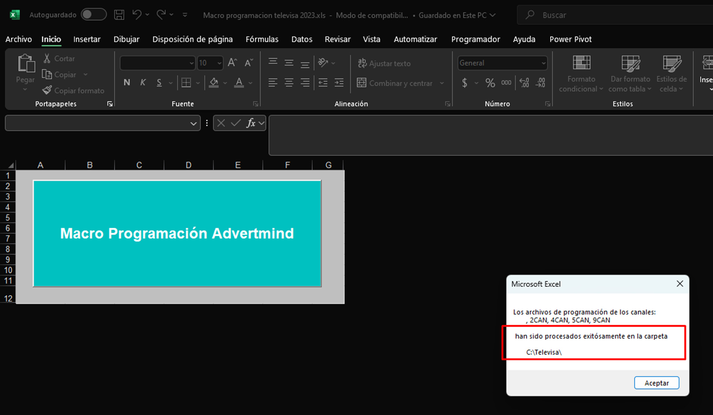
Task: Open the Automatizar tab
Action: click(x=415, y=39)
